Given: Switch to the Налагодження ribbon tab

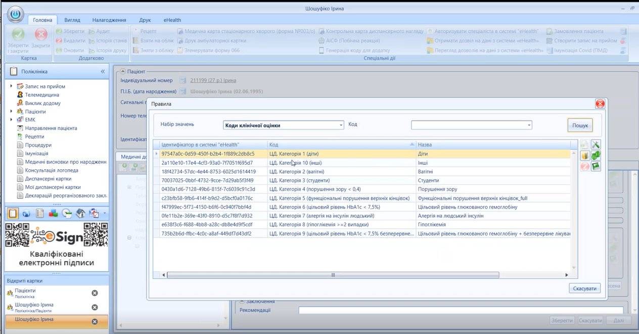Looking at the screenshot, I should pos(109,20).
